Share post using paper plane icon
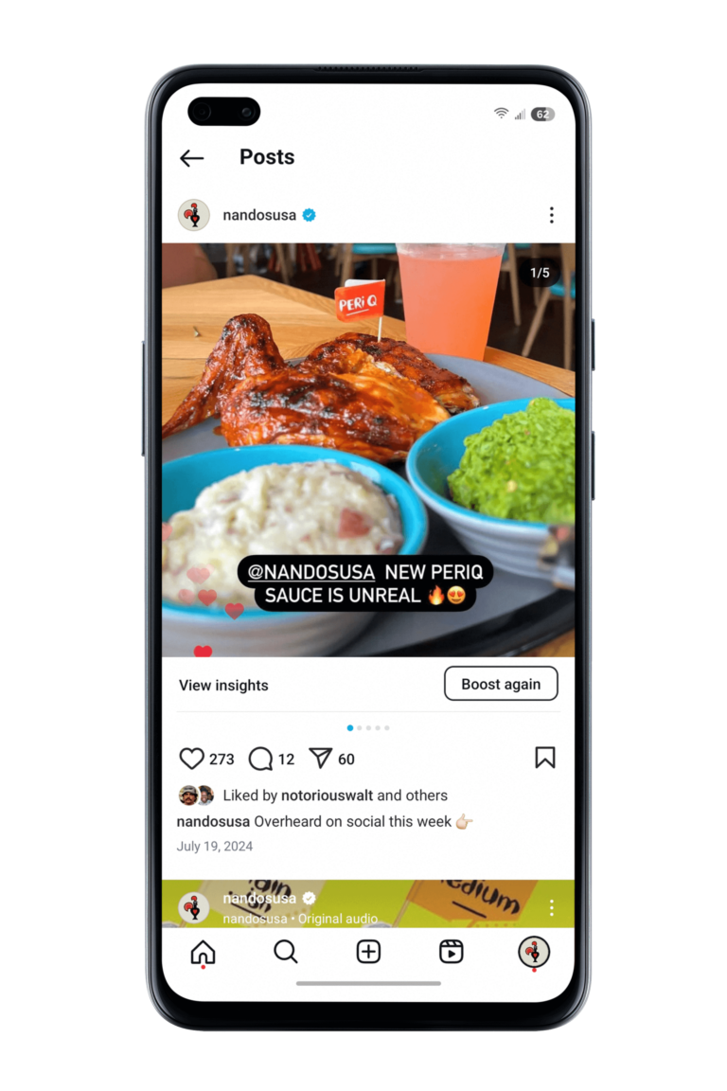Viewport: 727px width, 1091px height. coord(320,759)
